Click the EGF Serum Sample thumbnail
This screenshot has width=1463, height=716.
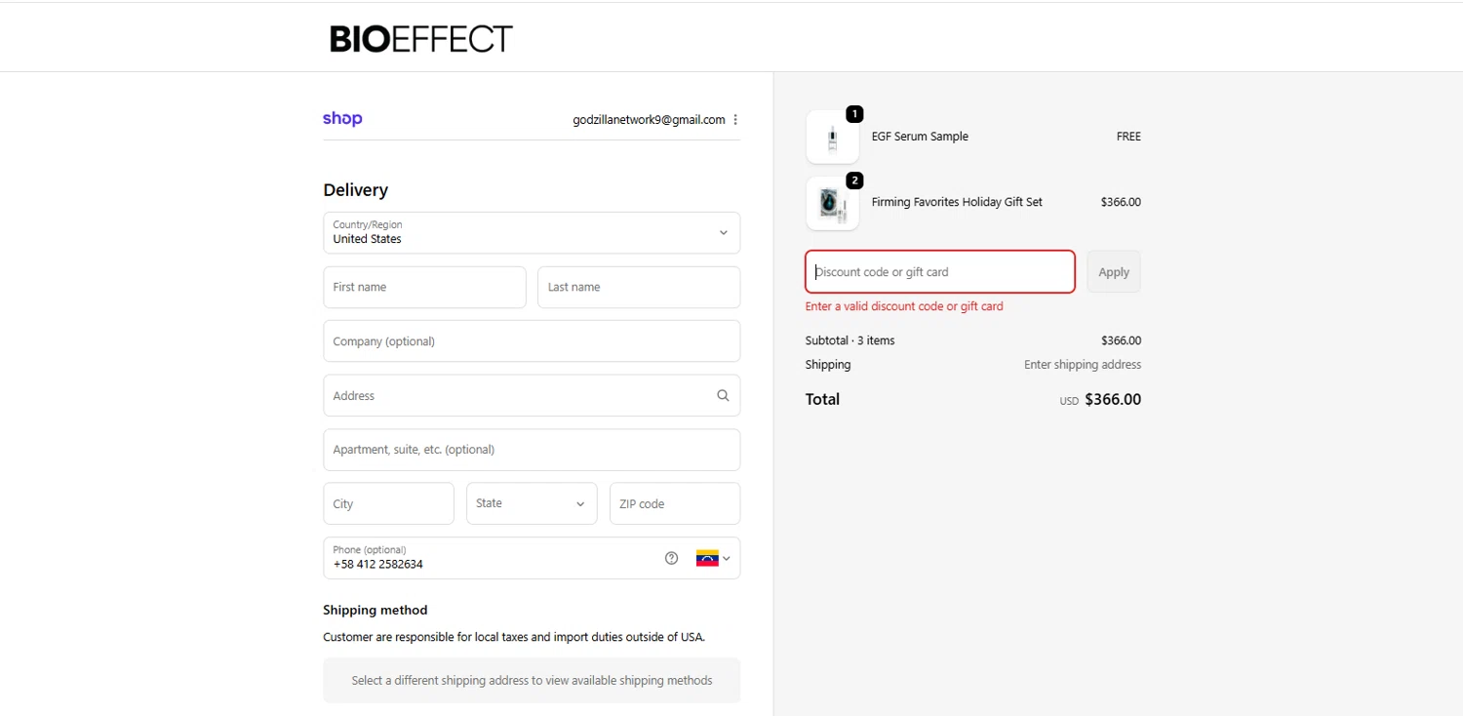(x=833, y=137)
